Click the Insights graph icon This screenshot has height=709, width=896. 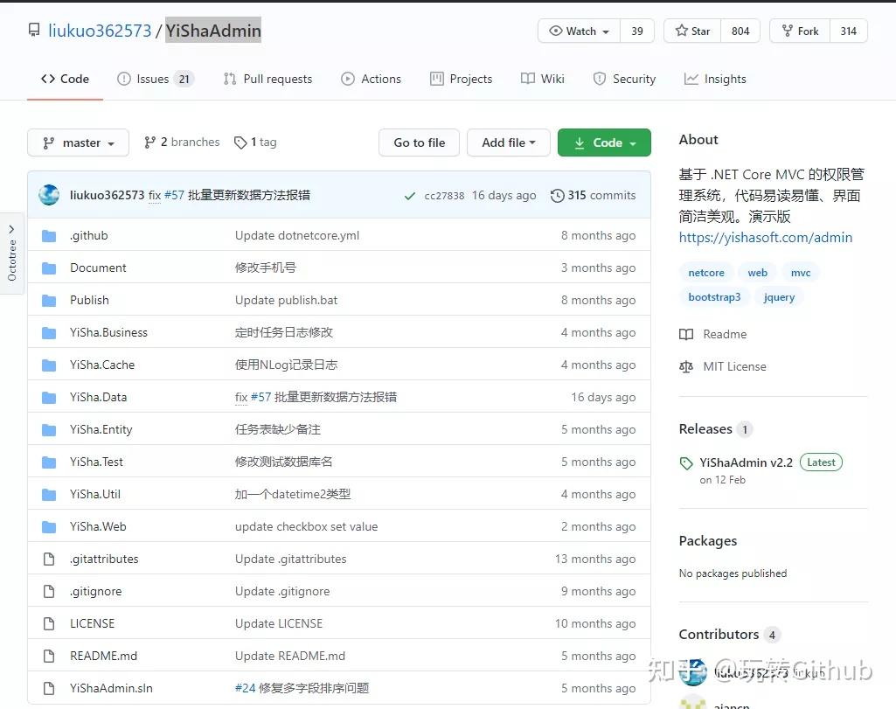691,79
